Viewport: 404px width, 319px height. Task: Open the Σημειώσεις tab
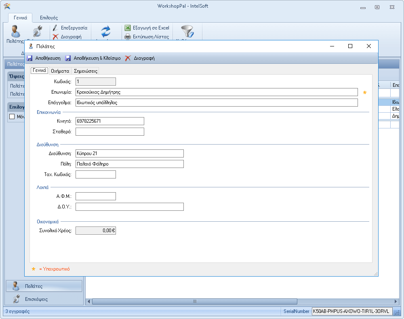[x=85, y=71]
